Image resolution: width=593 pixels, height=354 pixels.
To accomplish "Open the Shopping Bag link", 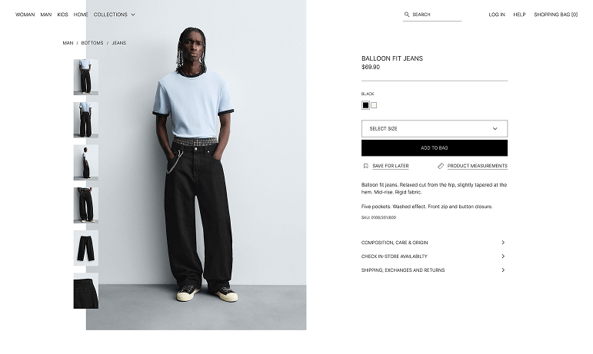I will click(555, 15).
